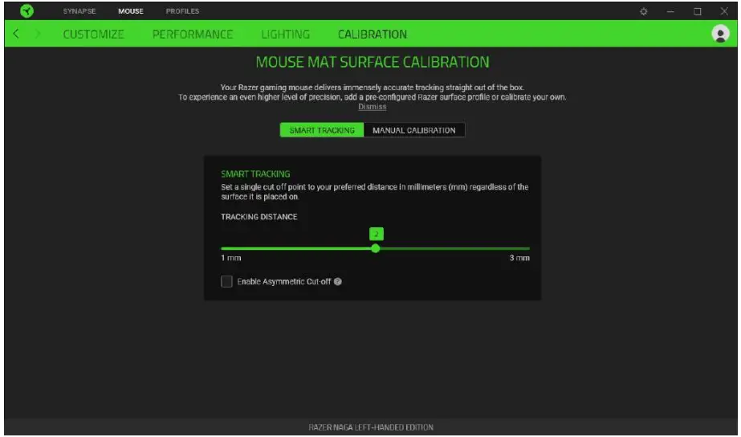
Task: Click the Tracking Distance label
Action: click(x=259, y=217)
